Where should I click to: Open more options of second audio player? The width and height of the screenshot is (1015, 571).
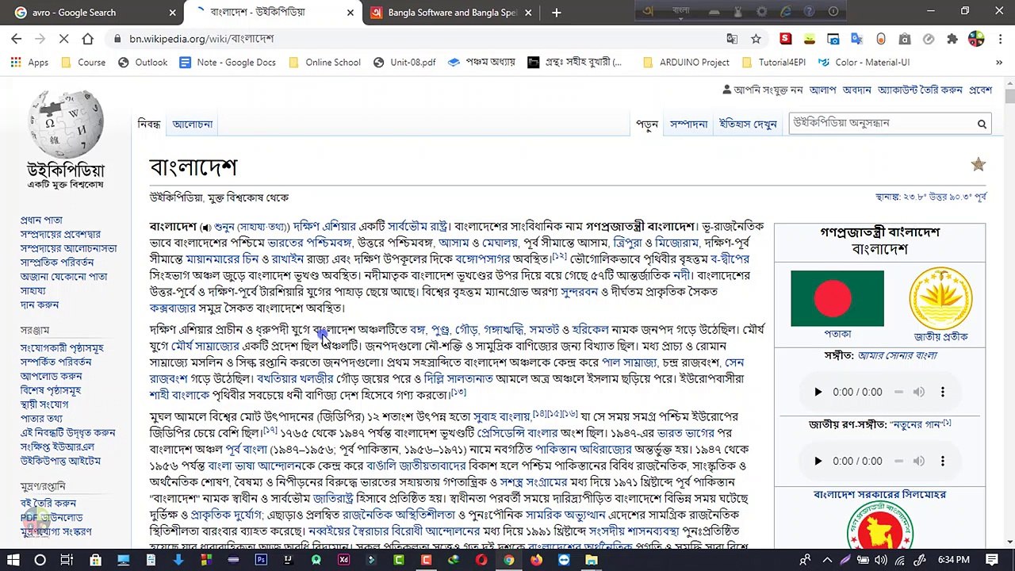pyautogui.click(x=943, y=461)
